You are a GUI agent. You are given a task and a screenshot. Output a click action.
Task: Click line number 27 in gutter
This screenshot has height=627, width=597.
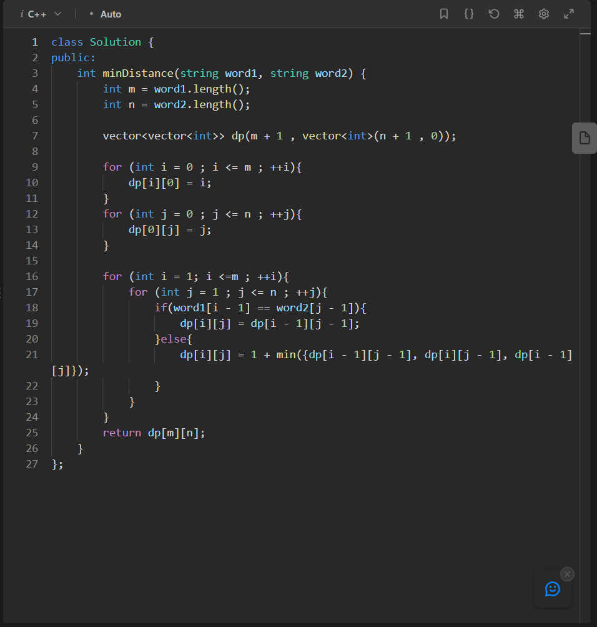pyautogui.click(x=32, y=464)
